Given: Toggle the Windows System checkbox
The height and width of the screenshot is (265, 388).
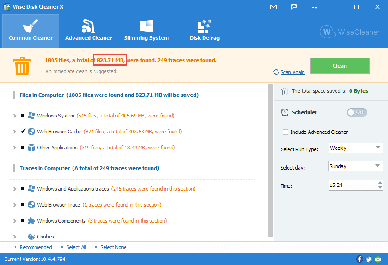Looking at the screenshot, I should [x=22, y=116].
